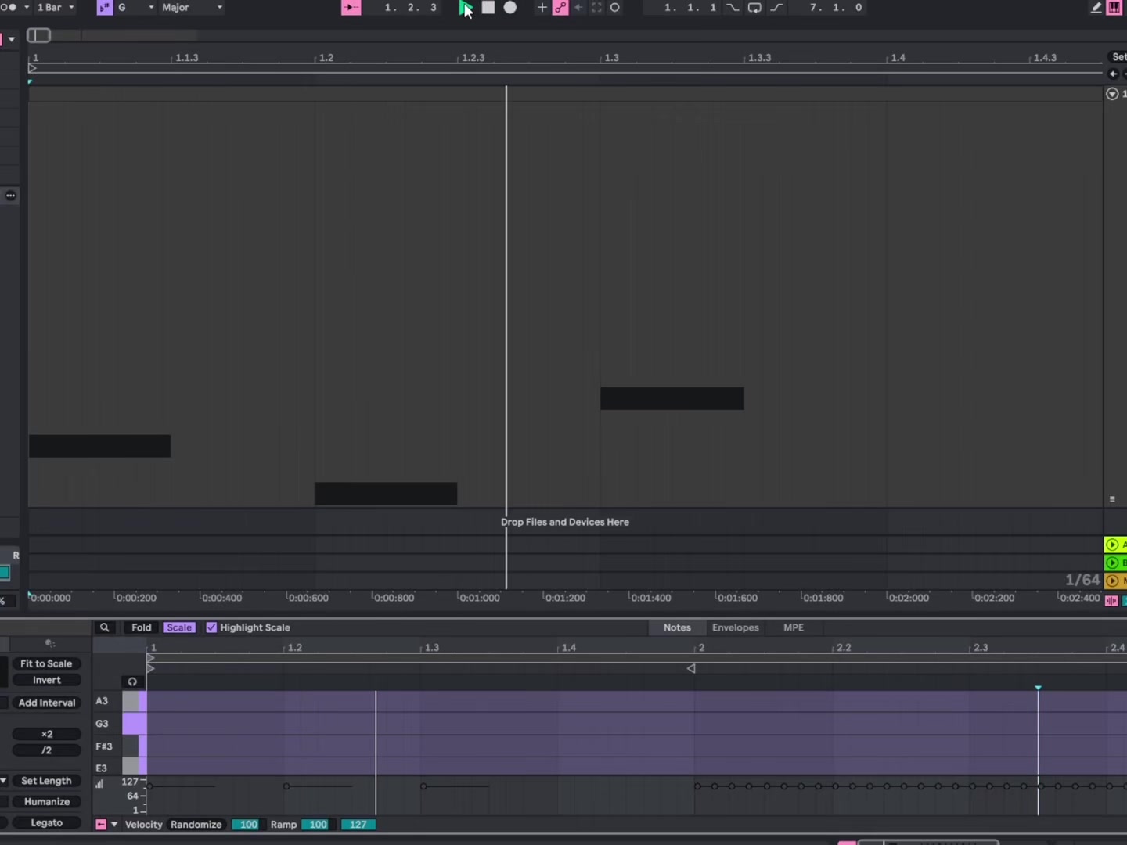Viewport: 1127px width, 845px height.
Task: Switch to the MPE tab
Action: pos(794,627)
